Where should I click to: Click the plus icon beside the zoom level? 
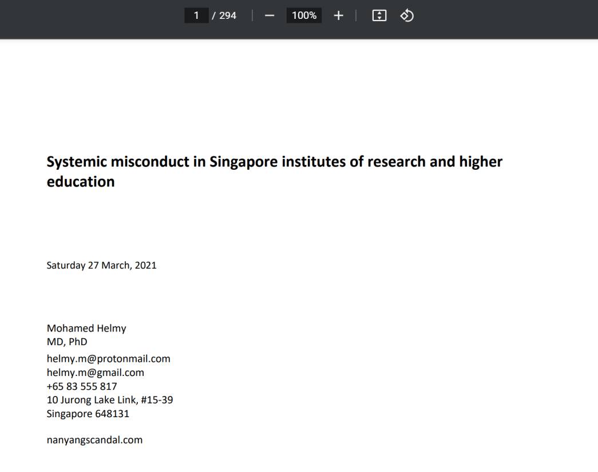(338, 15)
